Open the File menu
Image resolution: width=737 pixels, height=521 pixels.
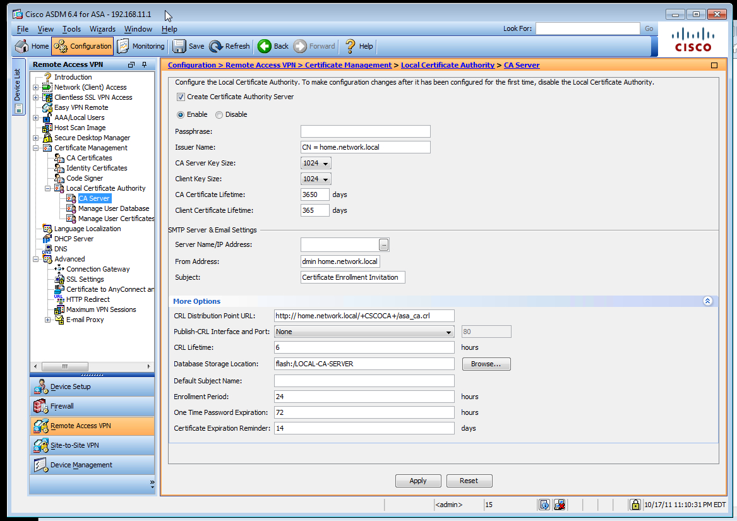pyautogui.click(x=23, y=29)
